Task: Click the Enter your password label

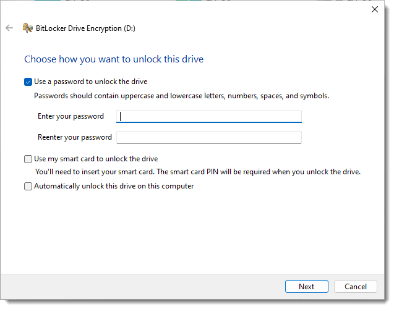Action: pyautogui.click(x=71, y=116)
